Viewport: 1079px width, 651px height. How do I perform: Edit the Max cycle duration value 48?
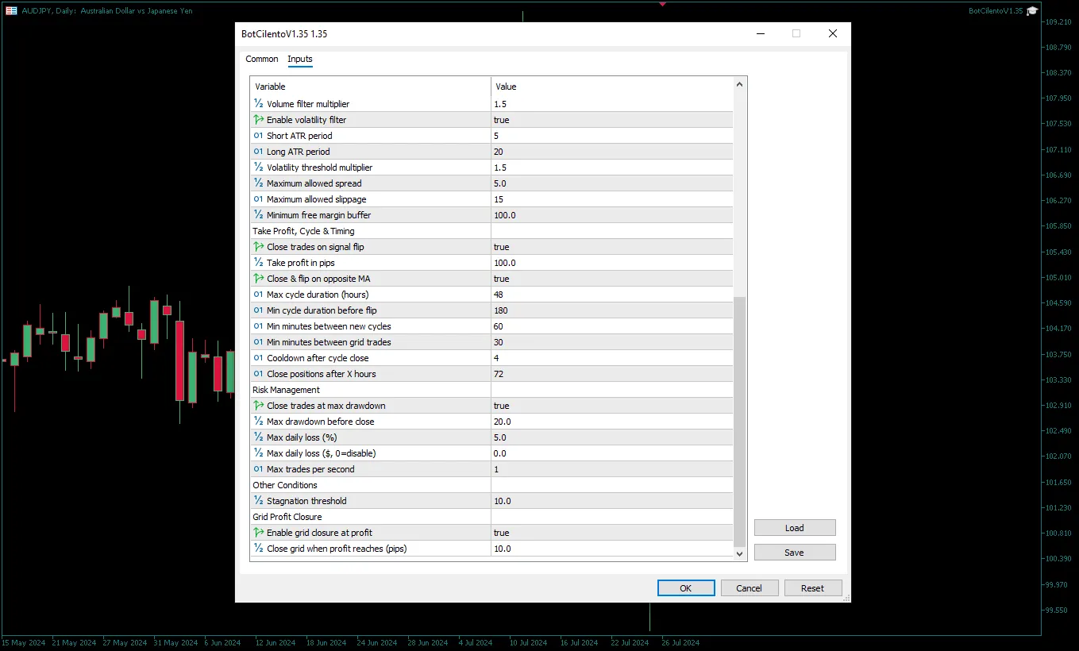tap(612, 295)
